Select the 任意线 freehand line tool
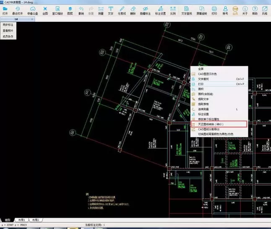This screenshot has height=229, width=271. 122,10
